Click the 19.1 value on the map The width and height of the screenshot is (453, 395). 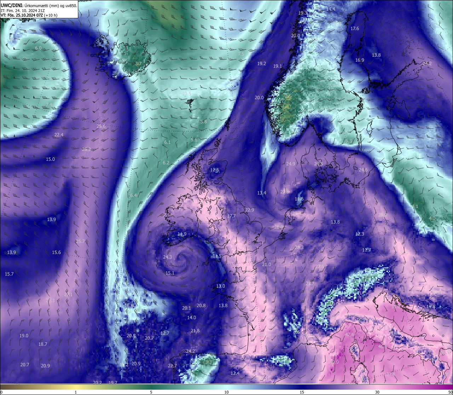point(277,66)
